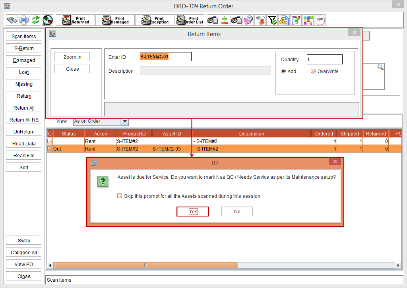Screen dimensions: 407x288
Task: Select the OverWrite radio button
Action: [313, 72]
